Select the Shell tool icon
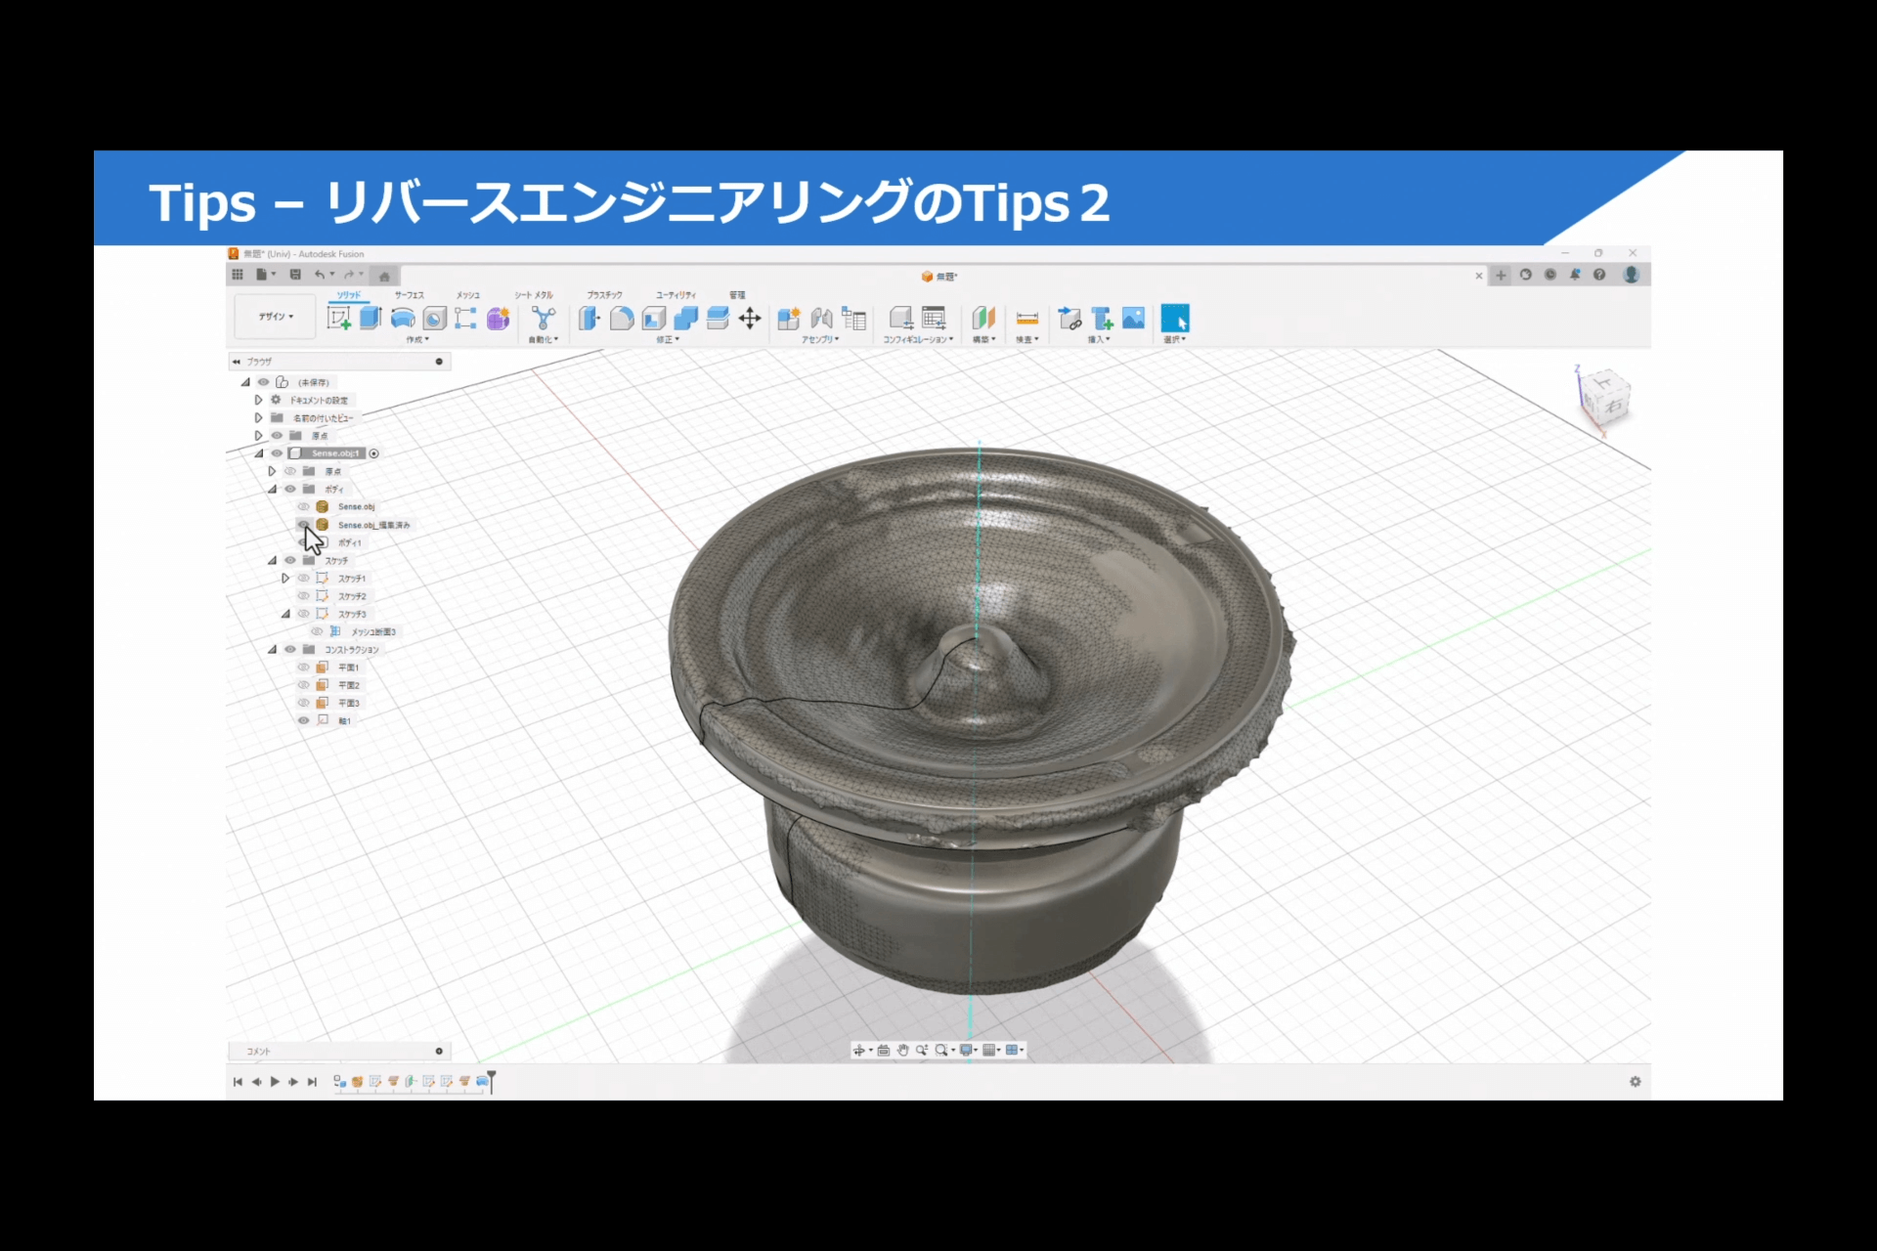The width and height of the screenshot is (1877, 1251). point(654,319)
